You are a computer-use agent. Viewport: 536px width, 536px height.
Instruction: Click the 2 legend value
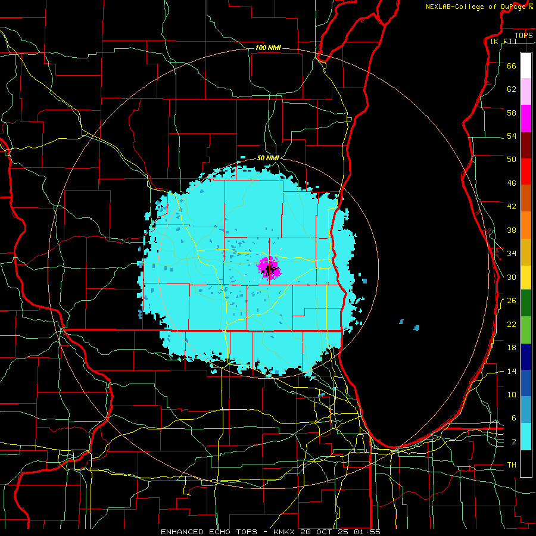pos(513,442)
